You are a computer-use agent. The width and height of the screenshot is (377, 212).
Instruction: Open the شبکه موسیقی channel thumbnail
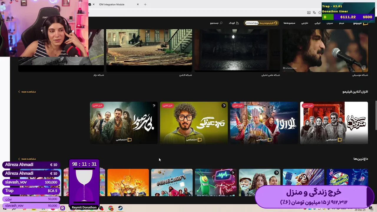[x=325, y=50]
